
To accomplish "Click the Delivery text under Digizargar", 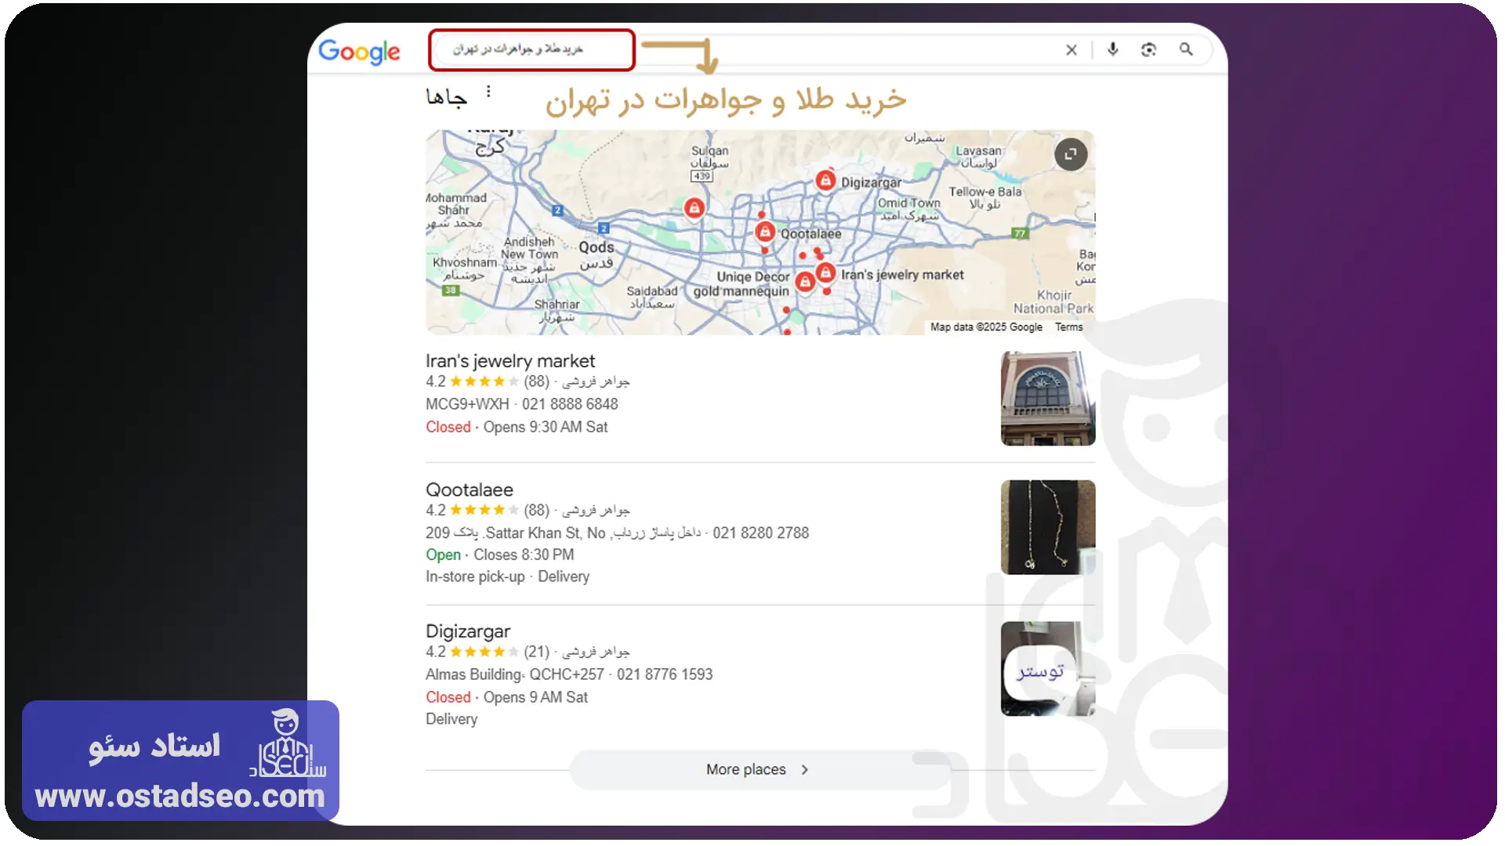I will coord(451,719).
